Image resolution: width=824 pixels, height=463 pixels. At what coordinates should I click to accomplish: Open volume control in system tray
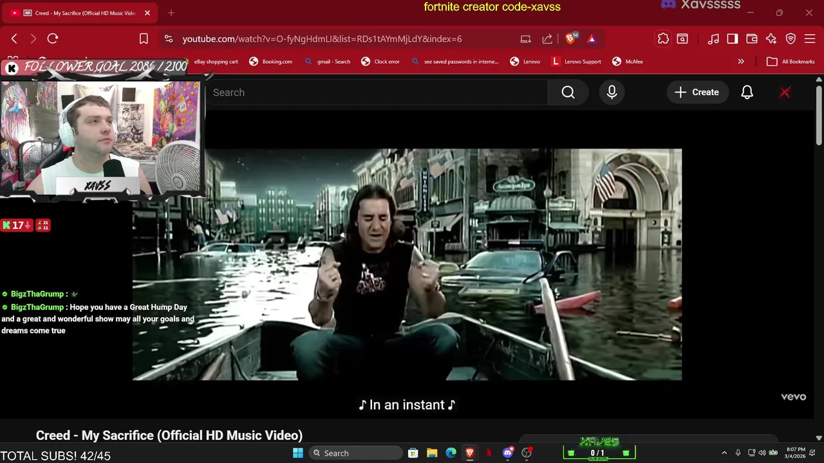click(x=762, y=453)
